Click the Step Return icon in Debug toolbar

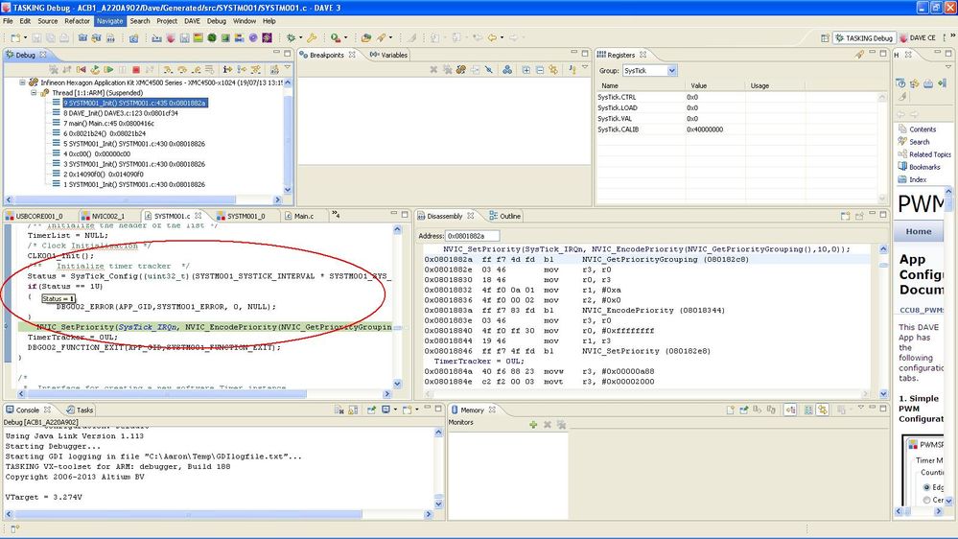(197, 70)
